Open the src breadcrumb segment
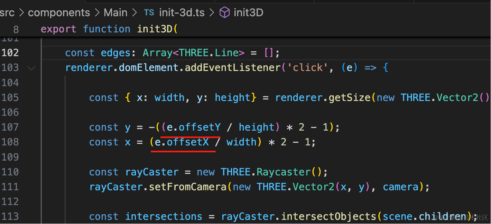This screenshot has width=491, height=224. click(x=7, y=13)
